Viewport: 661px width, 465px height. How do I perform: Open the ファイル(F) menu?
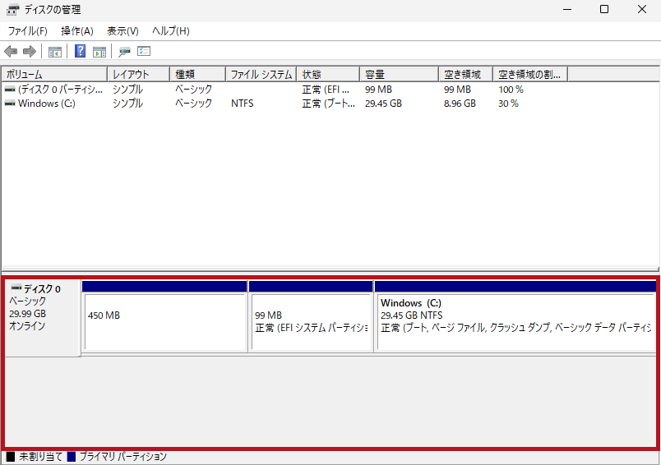coord(28,31)
